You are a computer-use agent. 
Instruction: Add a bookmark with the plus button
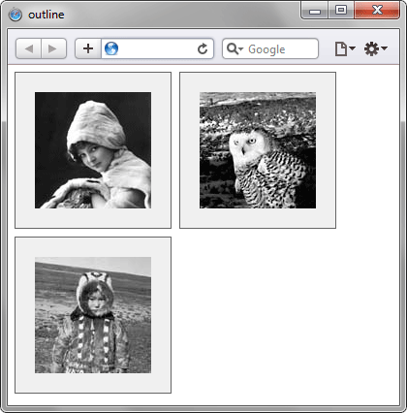point(88,48)
